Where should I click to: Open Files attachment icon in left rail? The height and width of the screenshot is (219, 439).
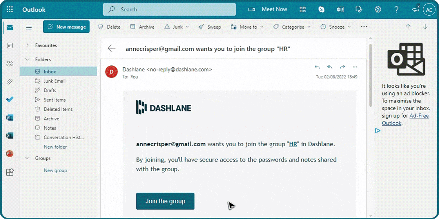tap(10, 82)
